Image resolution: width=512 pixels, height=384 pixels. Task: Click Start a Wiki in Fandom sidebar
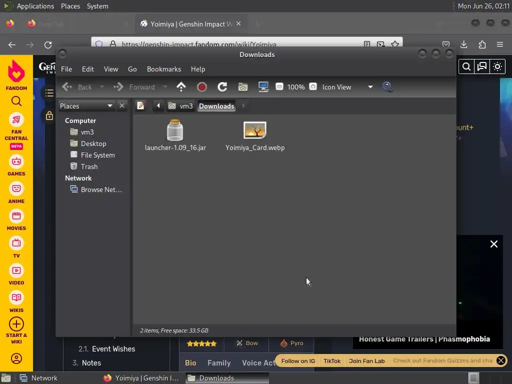click(16, 330)
